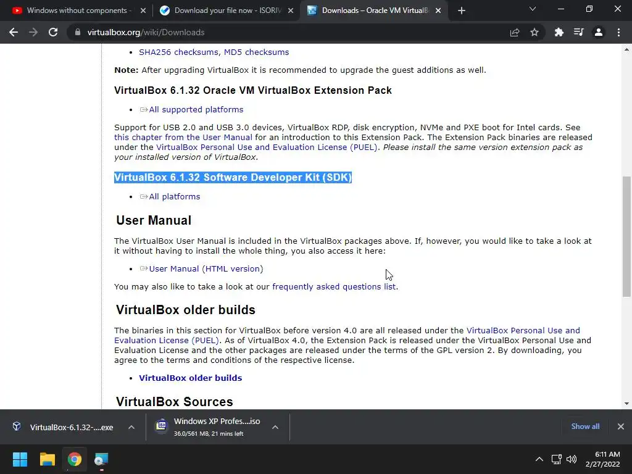Show all downloads
This screenshot has width=632, height=474.
(585, 426)
